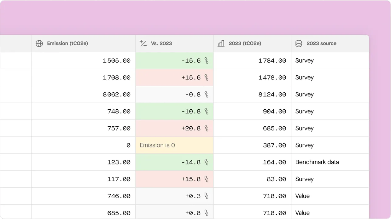Screen dimensions: 391x219
Task: Open the first 'Value' source cell
Action: point(302,196)
